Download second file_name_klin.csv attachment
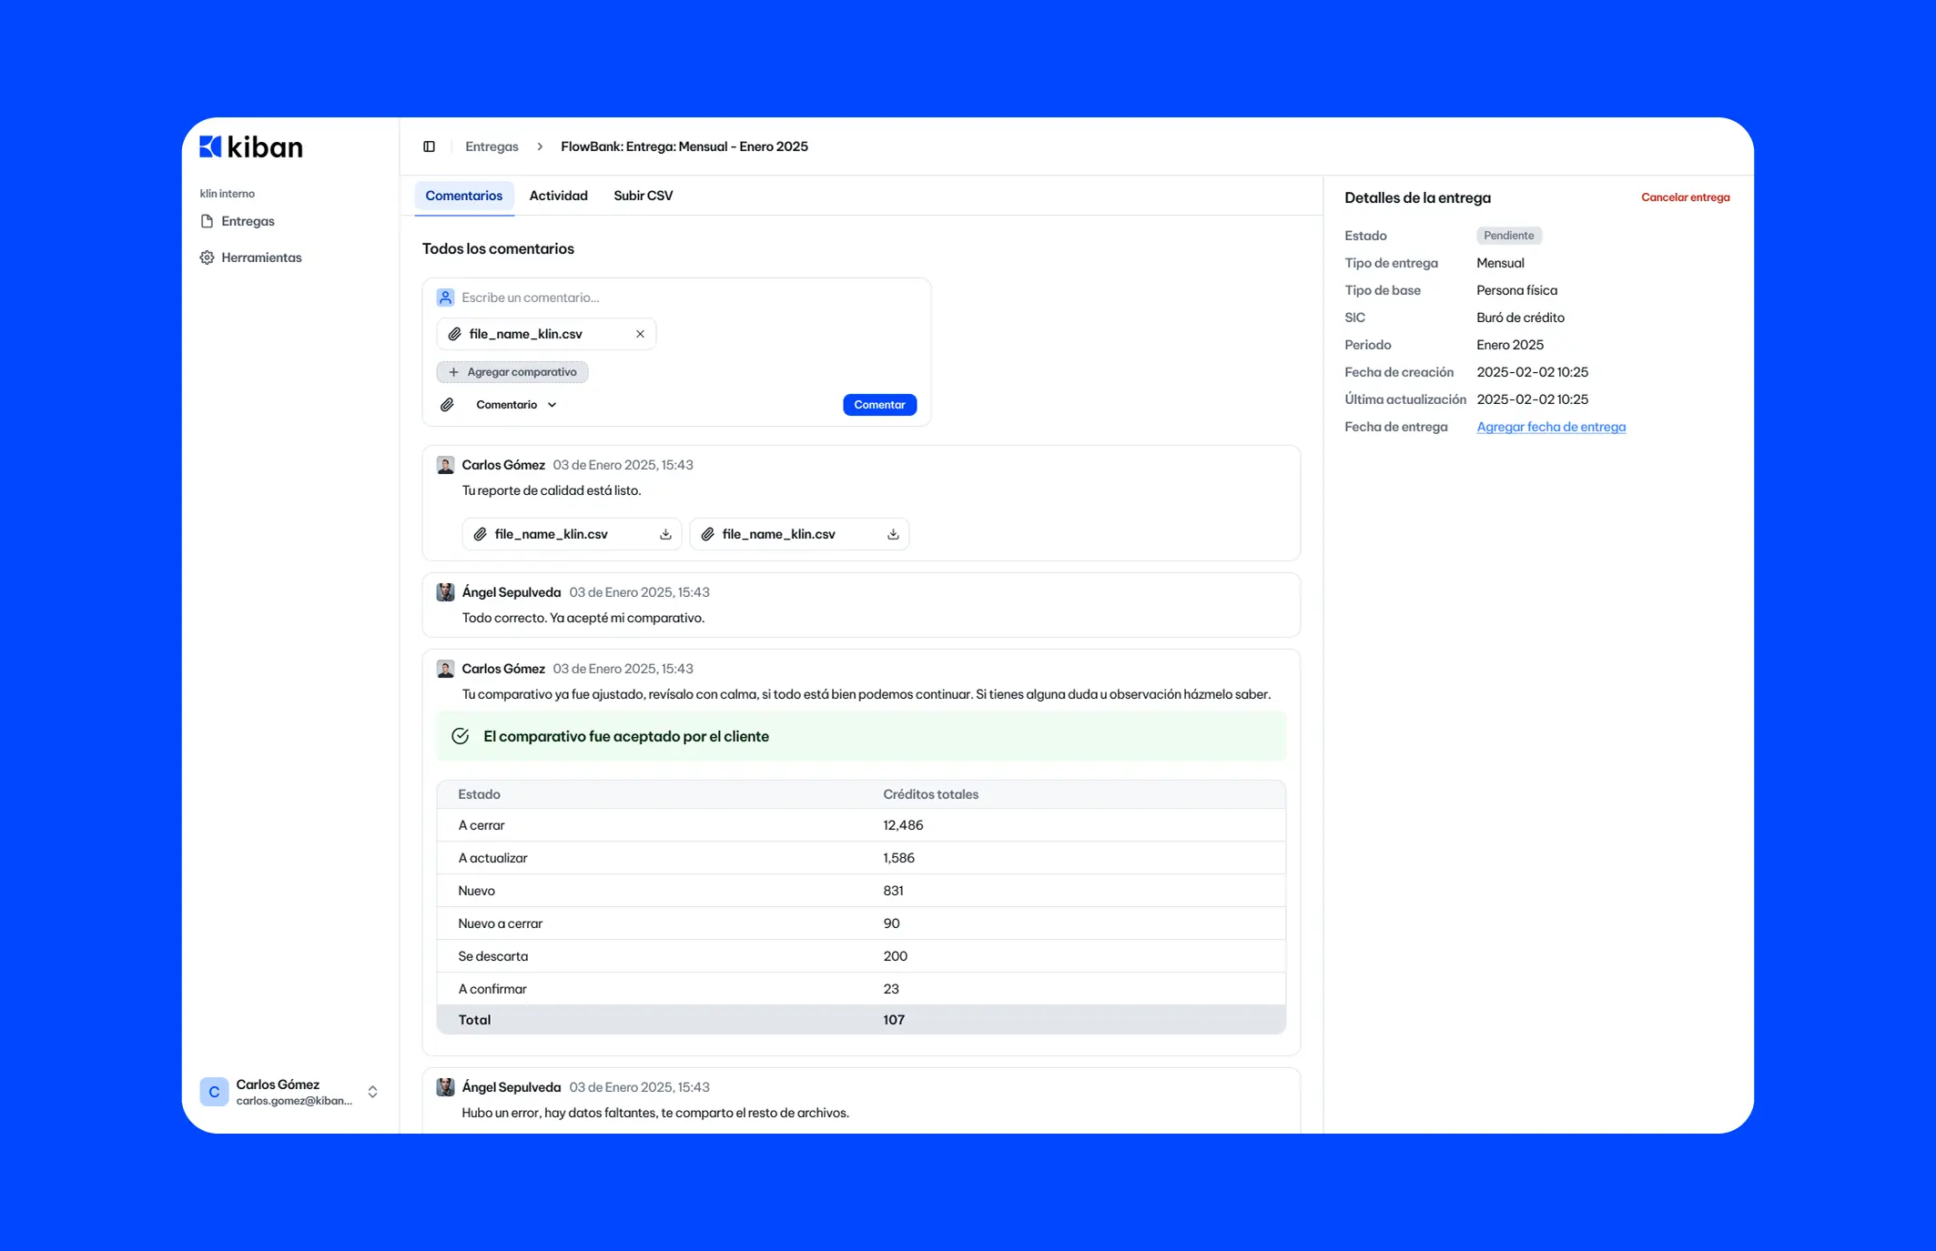The image size is (1936, 1251). [x=893, y=534]
